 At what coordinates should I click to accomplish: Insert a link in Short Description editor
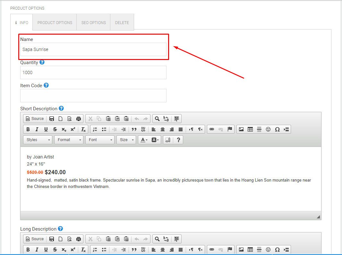click(212, 129)
